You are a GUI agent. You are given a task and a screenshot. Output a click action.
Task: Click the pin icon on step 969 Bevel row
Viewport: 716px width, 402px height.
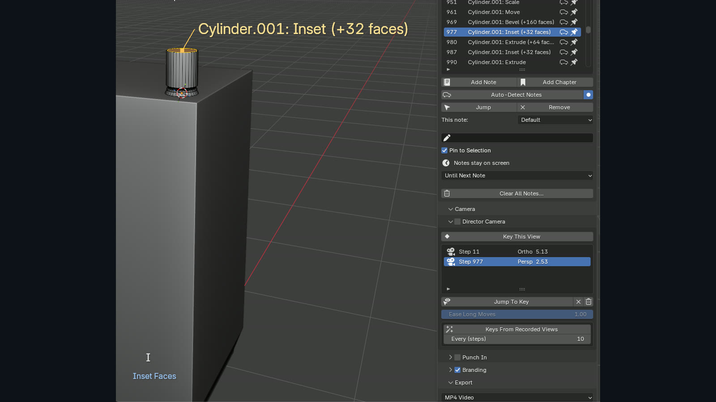point(574,22)
